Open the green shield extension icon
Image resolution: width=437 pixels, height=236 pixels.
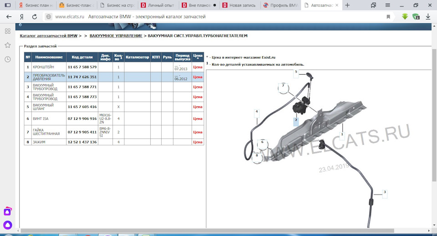(x=416, y=17)
